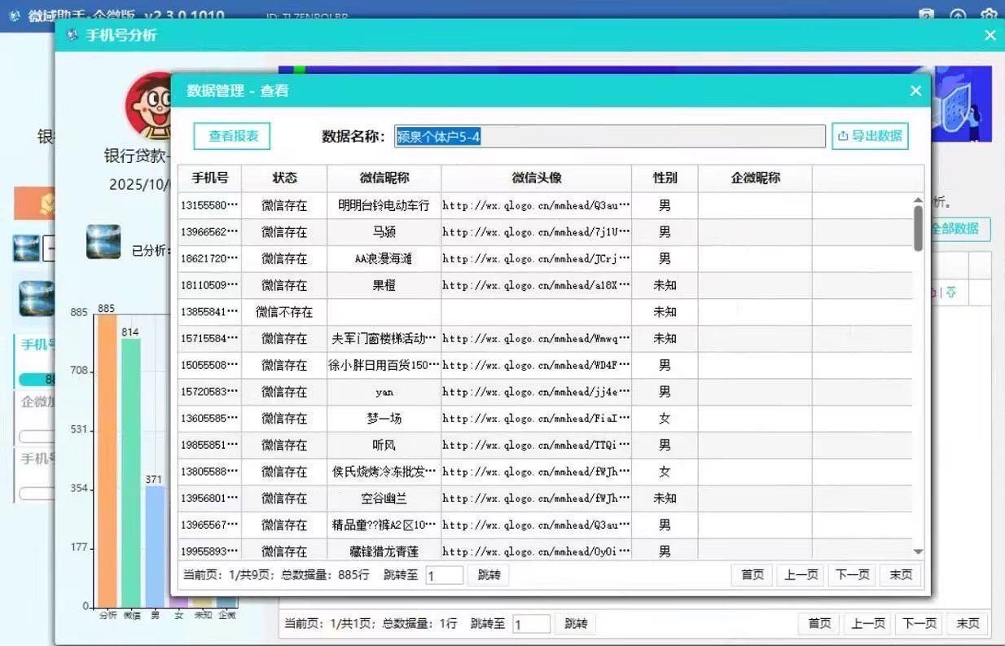This screenshot has width=1005, height=646.
Task: Click the 手机号 column header
Action: (210, 178)
